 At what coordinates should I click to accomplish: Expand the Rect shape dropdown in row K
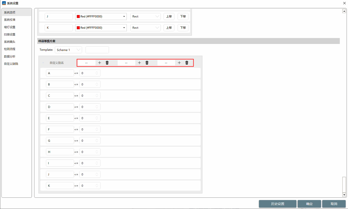pos(145,28)
